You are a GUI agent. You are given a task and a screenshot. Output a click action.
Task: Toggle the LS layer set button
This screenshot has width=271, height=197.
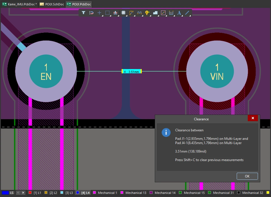point(12,193)
